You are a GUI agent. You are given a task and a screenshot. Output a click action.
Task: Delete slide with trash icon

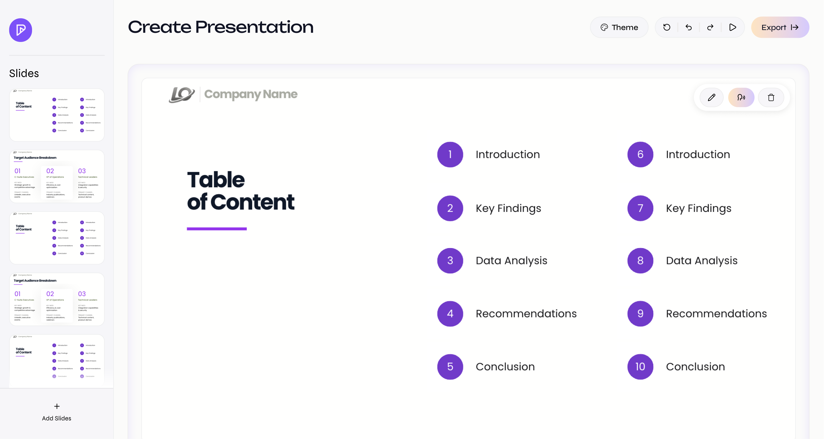771,97
